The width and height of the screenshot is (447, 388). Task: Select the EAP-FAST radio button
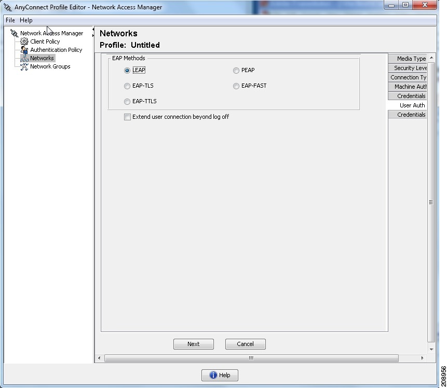[236, 86]
